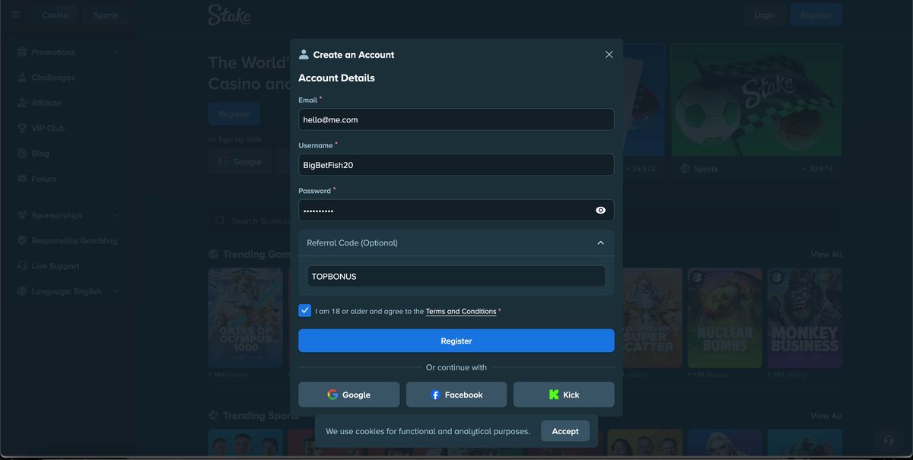Click the Google logo in dialog button
913x460 pixels.
[x=332, y=395]
